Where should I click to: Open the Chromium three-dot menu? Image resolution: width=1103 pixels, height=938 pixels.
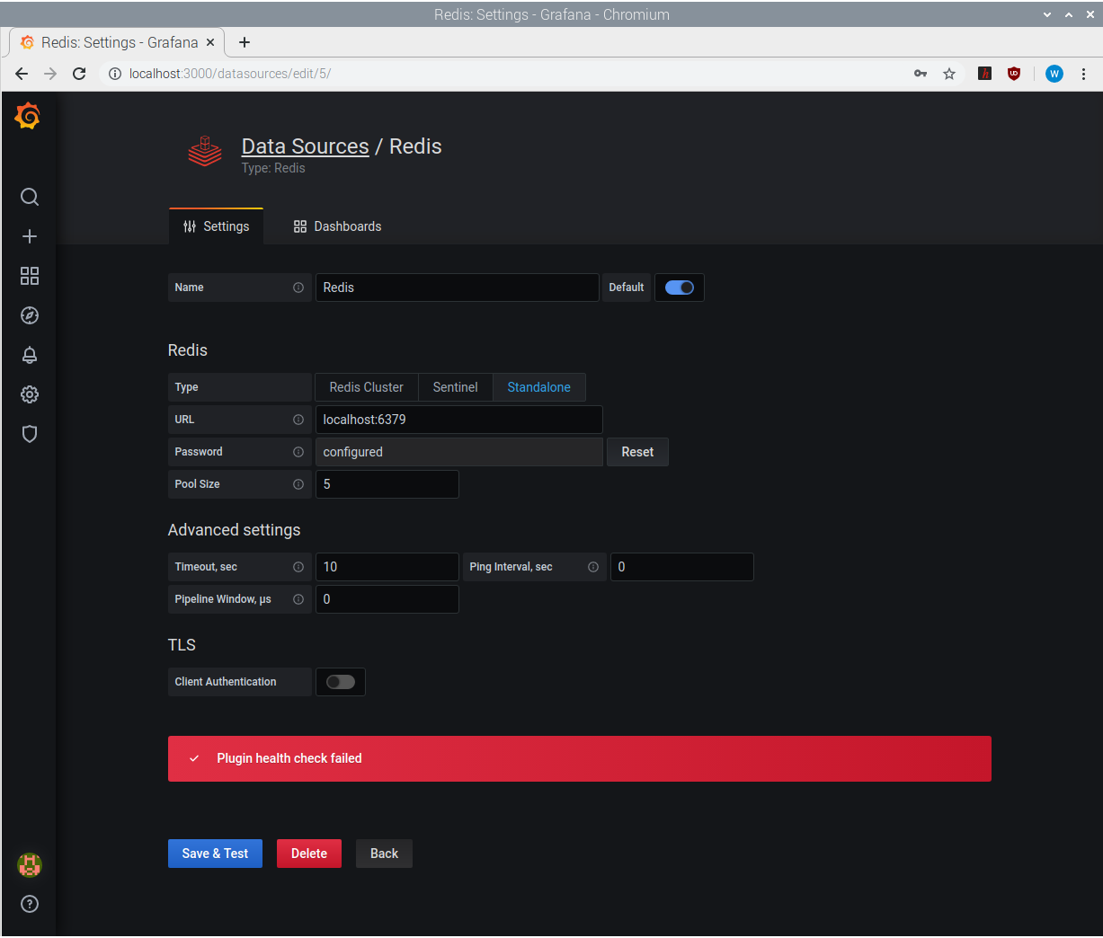click(x=1083, y=74)
